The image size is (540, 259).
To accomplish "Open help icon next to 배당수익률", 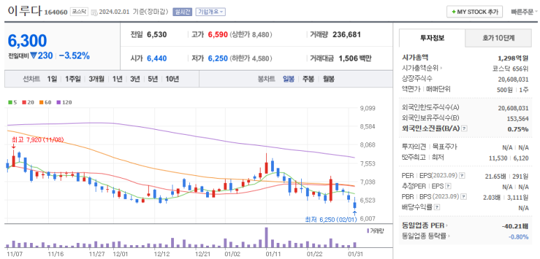I will pyautogui.click(x=437, y=207).
